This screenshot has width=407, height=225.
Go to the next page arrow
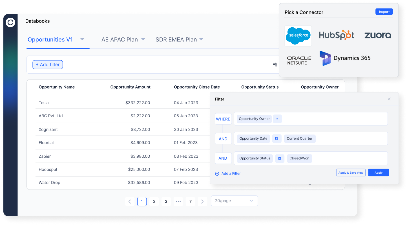point(202,201)
